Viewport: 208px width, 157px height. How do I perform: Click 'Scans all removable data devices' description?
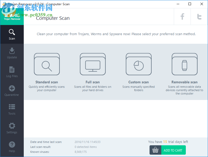point(185,90)
